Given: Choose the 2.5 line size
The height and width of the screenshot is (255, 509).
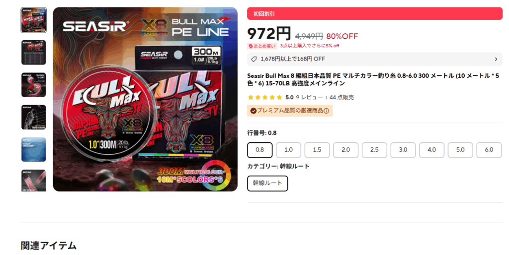Looking at the screenshot, I should coord(374,150).
